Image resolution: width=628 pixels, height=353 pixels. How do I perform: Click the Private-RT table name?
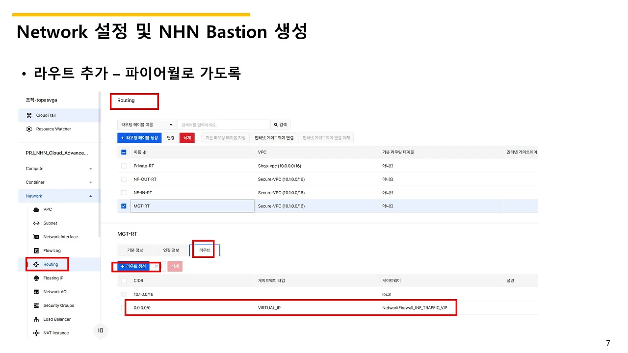point(144,166)
